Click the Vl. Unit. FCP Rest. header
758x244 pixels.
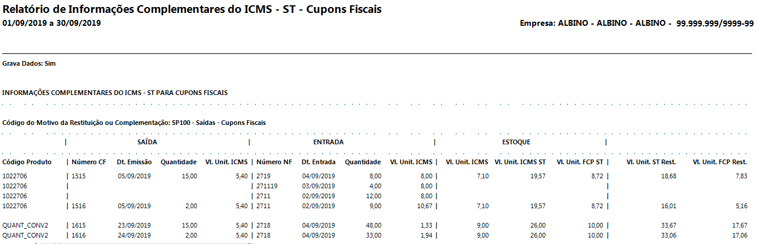coord(719,162)
